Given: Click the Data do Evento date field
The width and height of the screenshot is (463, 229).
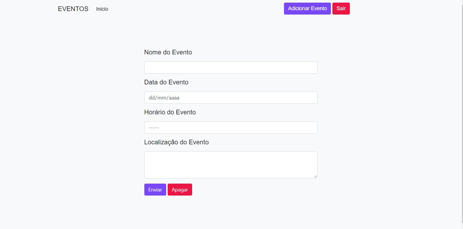Looking at the screenshot, I should pos(230,97).
